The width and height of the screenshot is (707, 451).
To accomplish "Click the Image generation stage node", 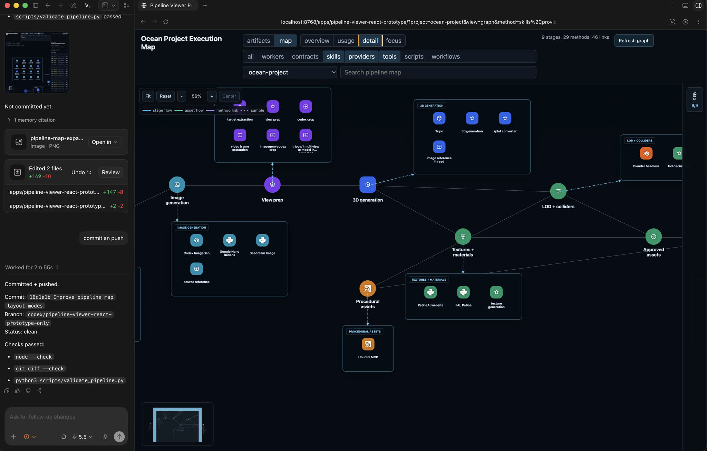I will (177, 185).
